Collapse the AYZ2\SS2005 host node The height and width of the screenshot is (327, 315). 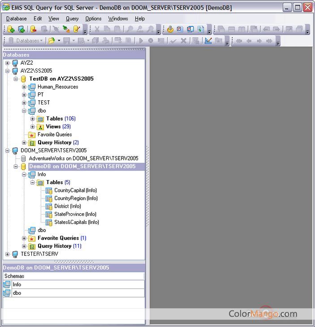[x=7, y=71]
